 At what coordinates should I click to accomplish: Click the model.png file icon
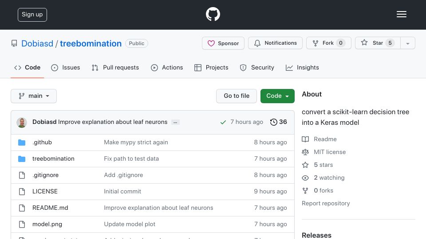tap(22, 224)
